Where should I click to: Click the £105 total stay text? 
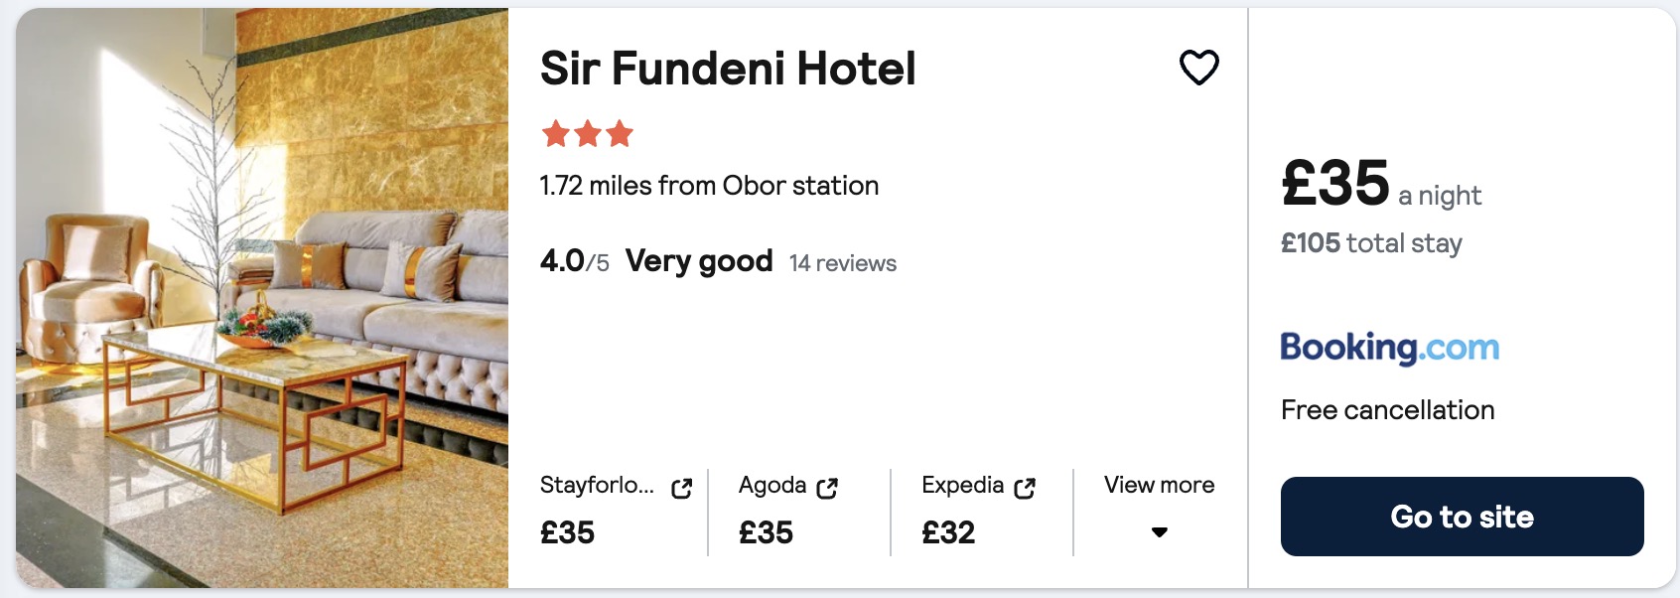(x=1371, y=243)
